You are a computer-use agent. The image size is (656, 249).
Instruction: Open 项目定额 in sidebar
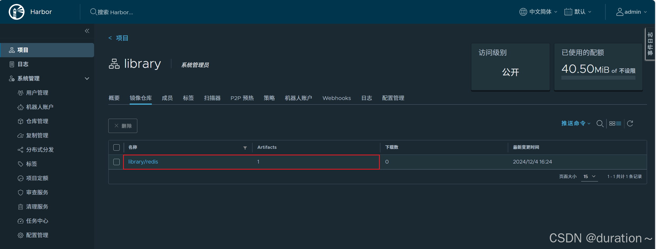[37, 178]
